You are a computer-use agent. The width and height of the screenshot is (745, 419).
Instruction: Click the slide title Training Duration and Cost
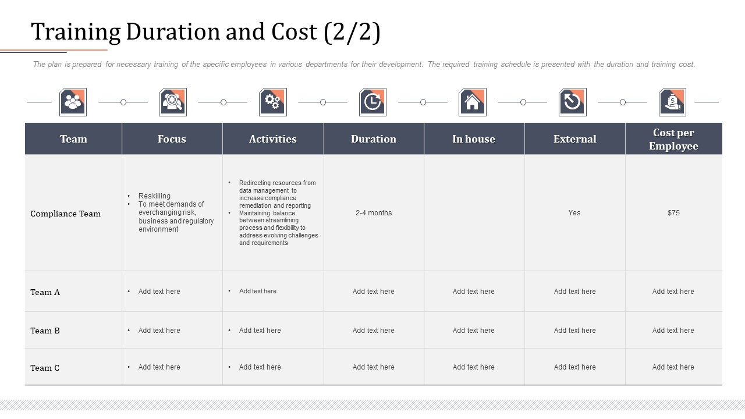tap(205, 32)
